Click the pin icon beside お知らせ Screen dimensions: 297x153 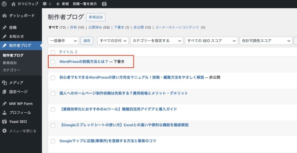[5, 37]
